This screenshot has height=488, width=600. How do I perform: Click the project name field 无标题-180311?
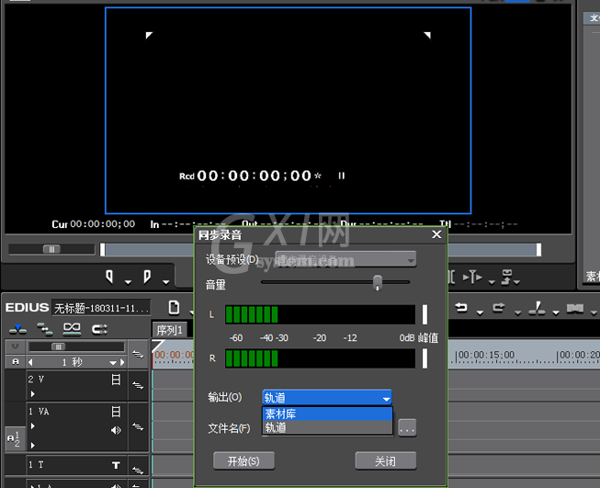click(101, 308)
